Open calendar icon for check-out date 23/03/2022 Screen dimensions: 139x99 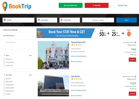coord(62,20)
